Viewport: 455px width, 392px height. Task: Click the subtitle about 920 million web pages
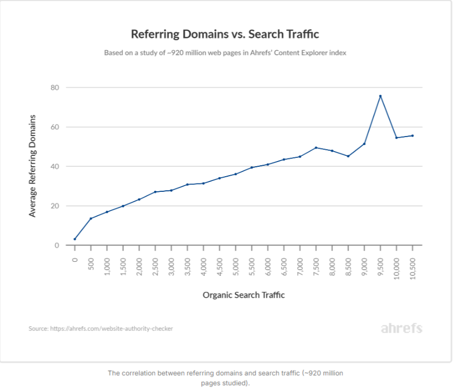(227, 53)
